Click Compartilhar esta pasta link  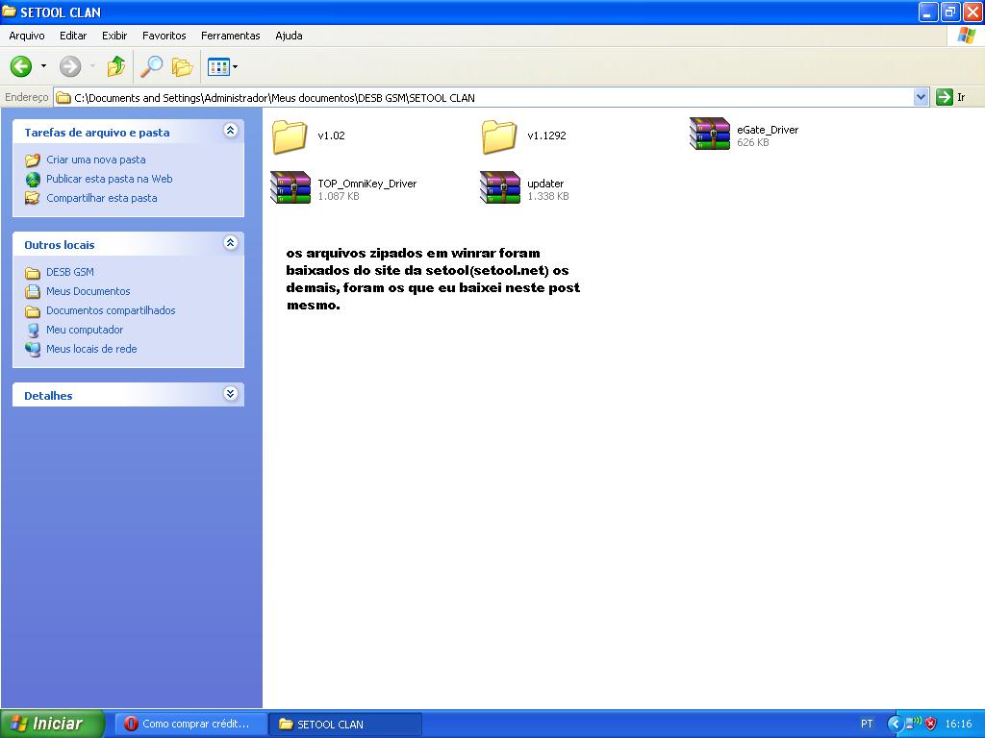(102, 198)
